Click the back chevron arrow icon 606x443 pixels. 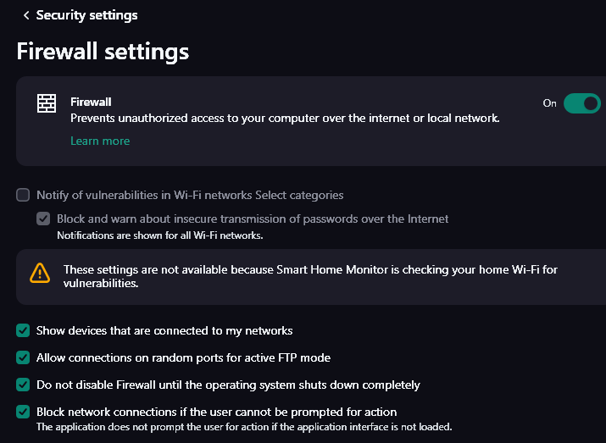pos(26,15)
